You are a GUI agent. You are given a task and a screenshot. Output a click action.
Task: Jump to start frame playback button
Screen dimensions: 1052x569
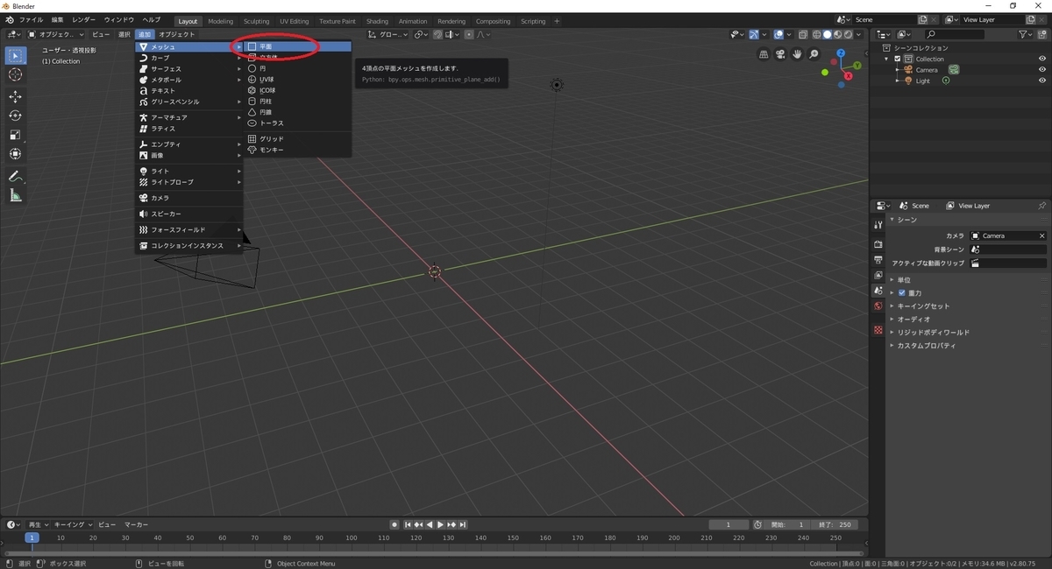click(x=408, y=524)
